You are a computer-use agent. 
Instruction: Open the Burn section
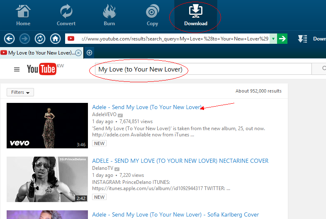pyautogui.click(x=109, y=15)
